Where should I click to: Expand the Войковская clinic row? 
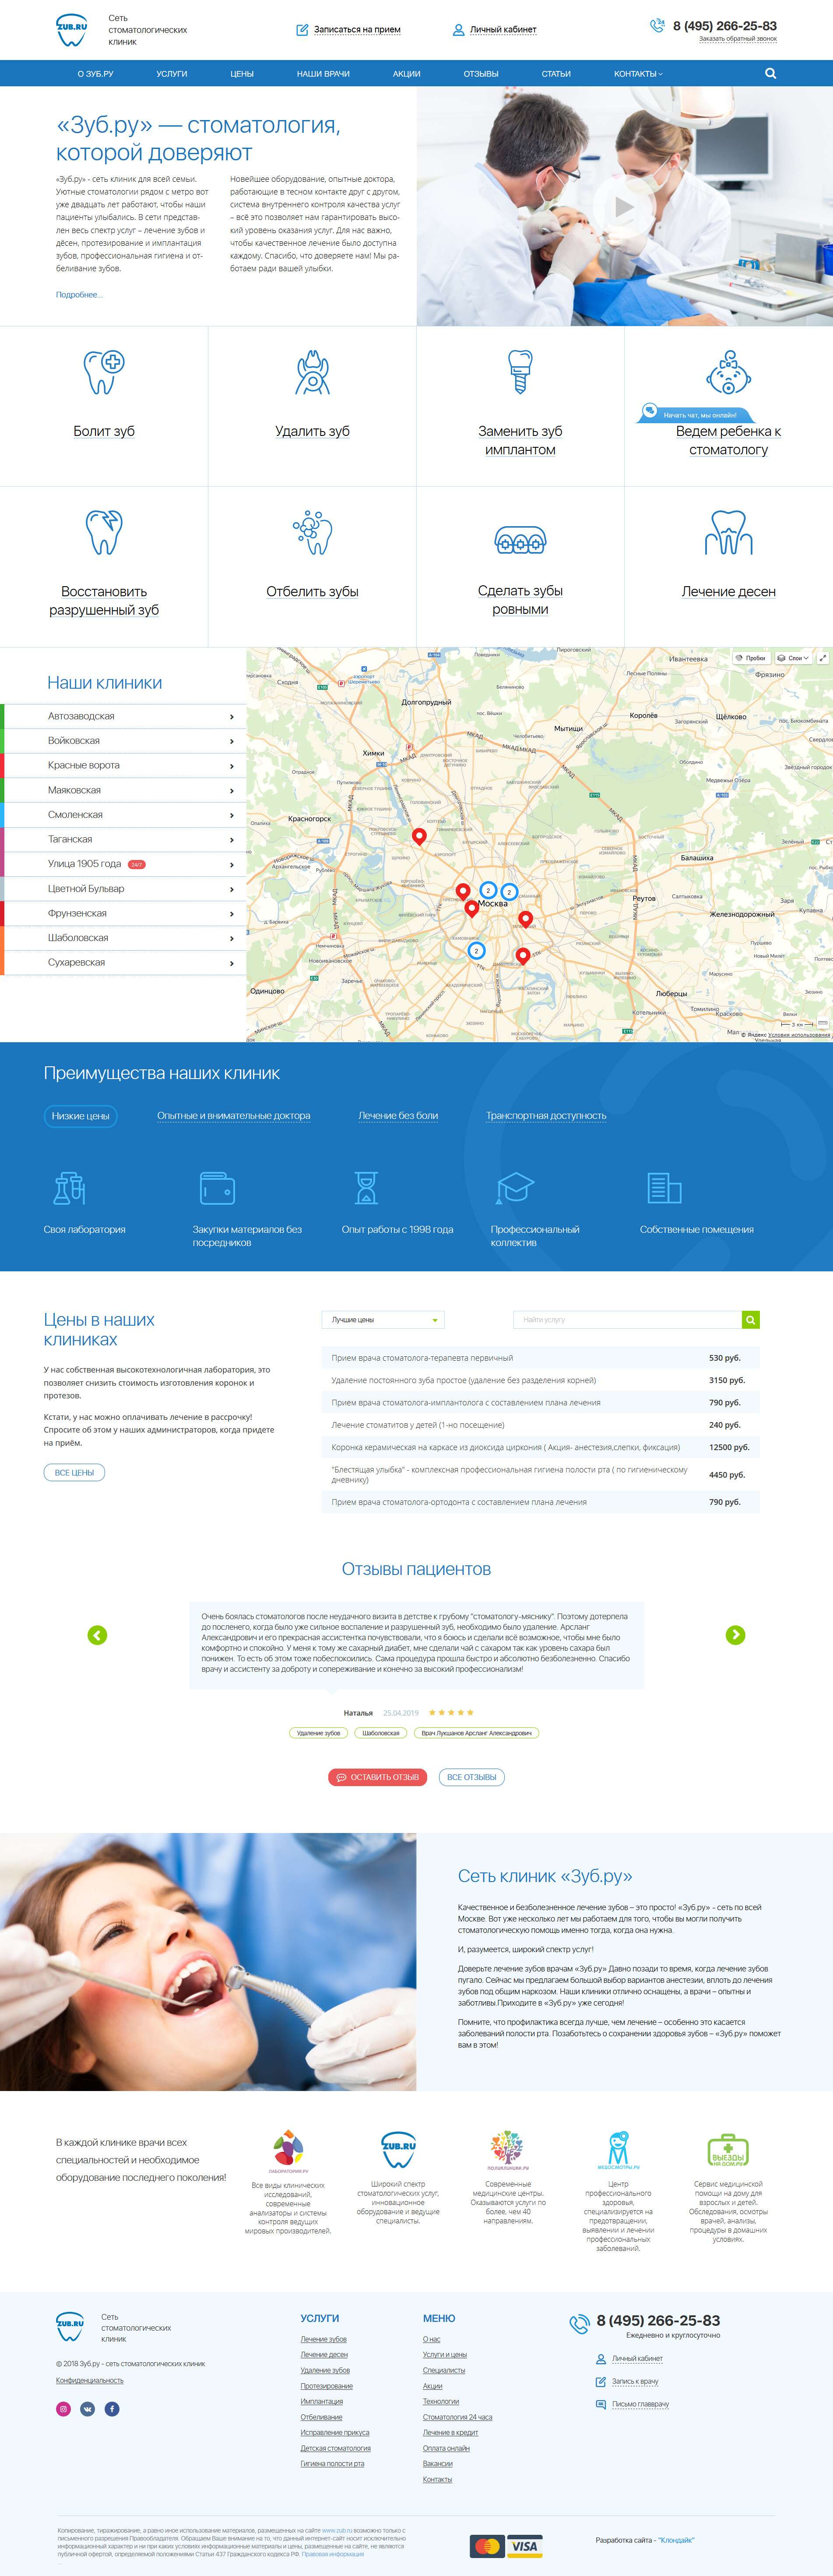click(x=123, y=741)
